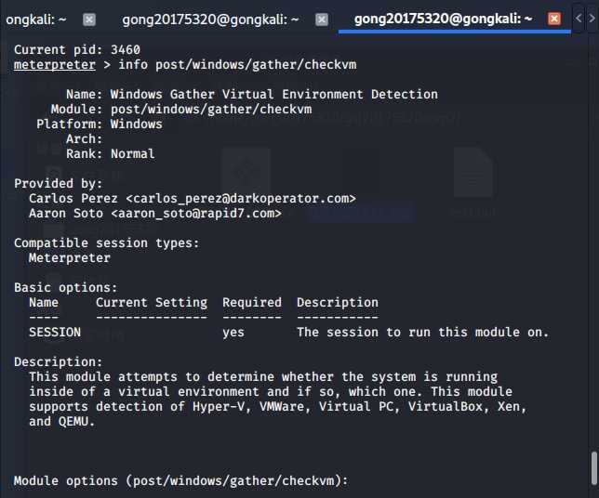Click the underlined meterpreter prompt
This screenshot has height=498, width=599.
pos(55,64)
